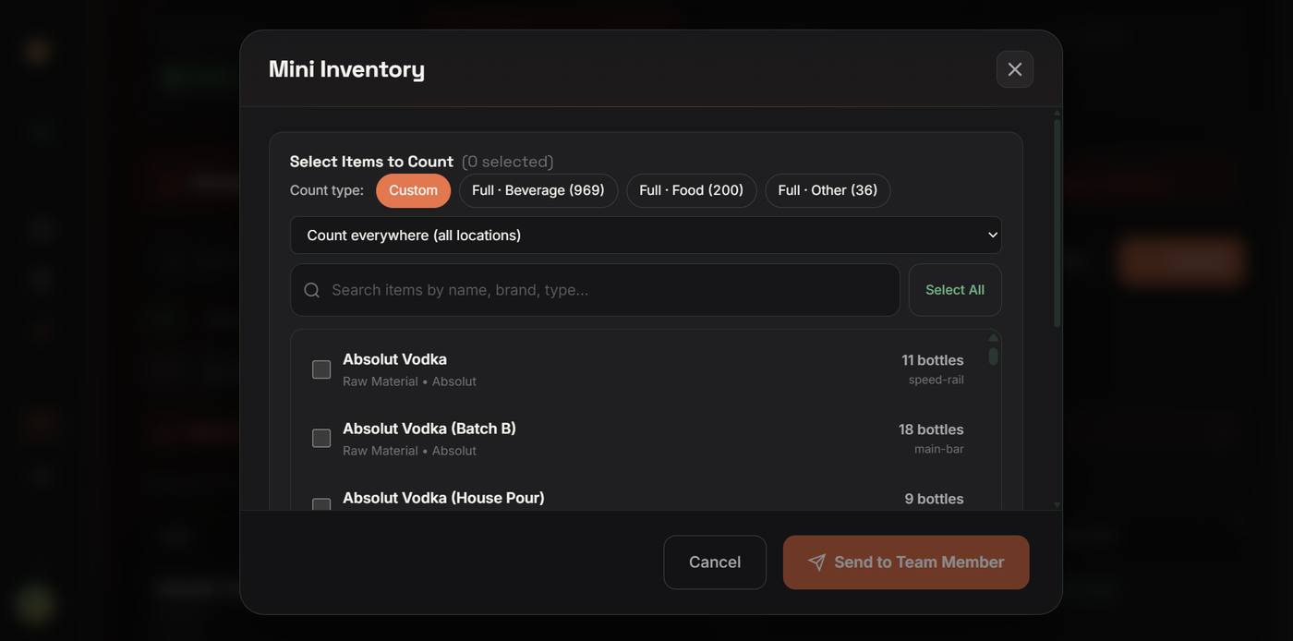Click the Absolut Vodka (Batch B) item name
The height and width of the screenshot is (641, 1293).
[429, 429]
